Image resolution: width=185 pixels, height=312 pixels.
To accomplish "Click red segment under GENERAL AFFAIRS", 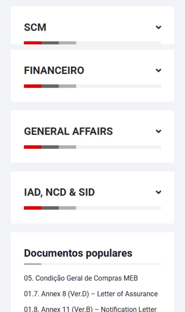I will point(33,147).
